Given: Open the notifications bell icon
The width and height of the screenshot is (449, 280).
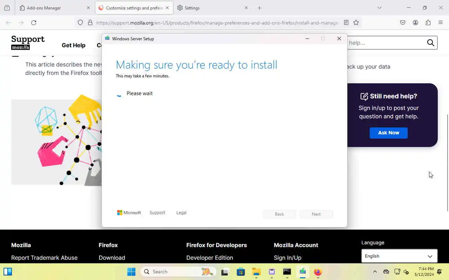Looking at the screenshot, I should (439, 272).
